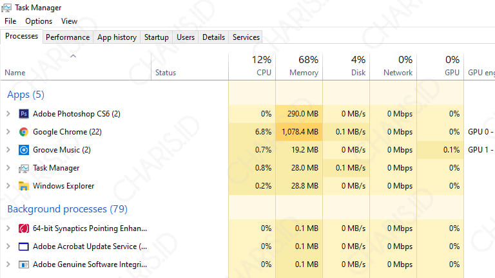Select the Groove Music (2) name
This screenshot has height=278, width=495.
(x=62, y=150)
